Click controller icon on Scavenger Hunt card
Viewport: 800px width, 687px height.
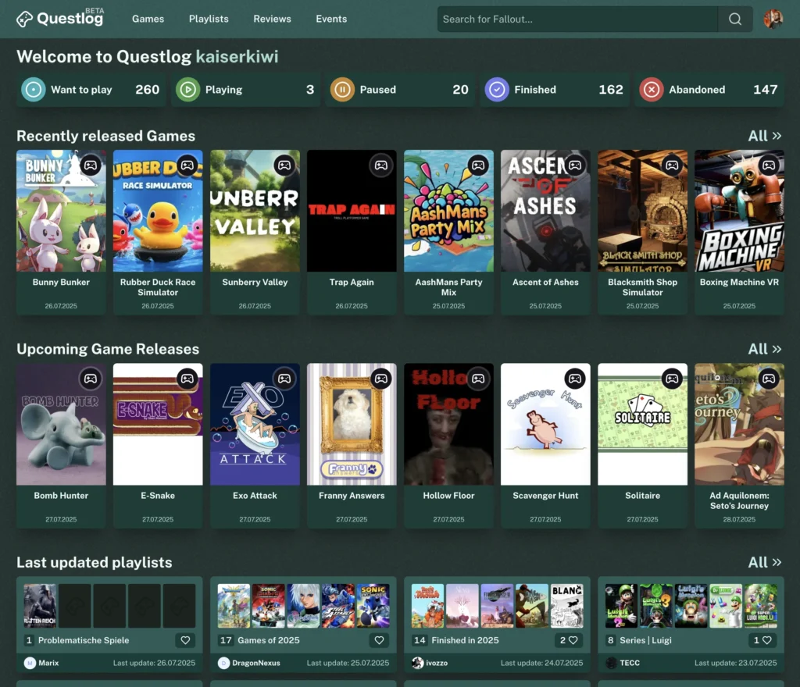pyautogui.click(x=575, y=379)
